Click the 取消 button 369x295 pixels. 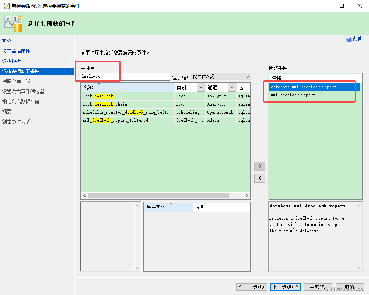pos(350,286)
